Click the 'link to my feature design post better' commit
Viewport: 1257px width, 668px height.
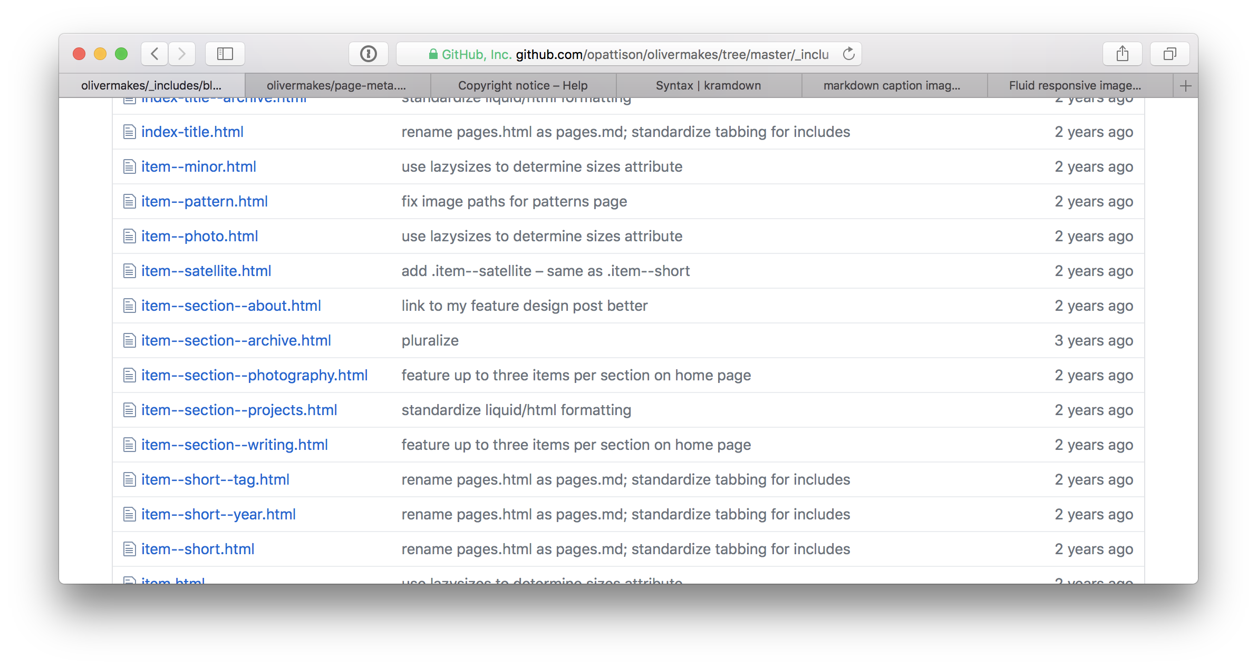pyautogui.click(x=524, y=306)
